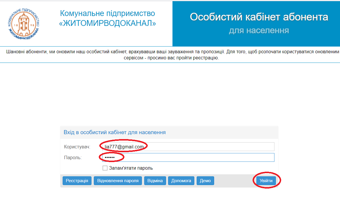Enable the Запам'ятати пароль checkbox
Viewport: 340px width, 213px height.
[x=105, y=168]
